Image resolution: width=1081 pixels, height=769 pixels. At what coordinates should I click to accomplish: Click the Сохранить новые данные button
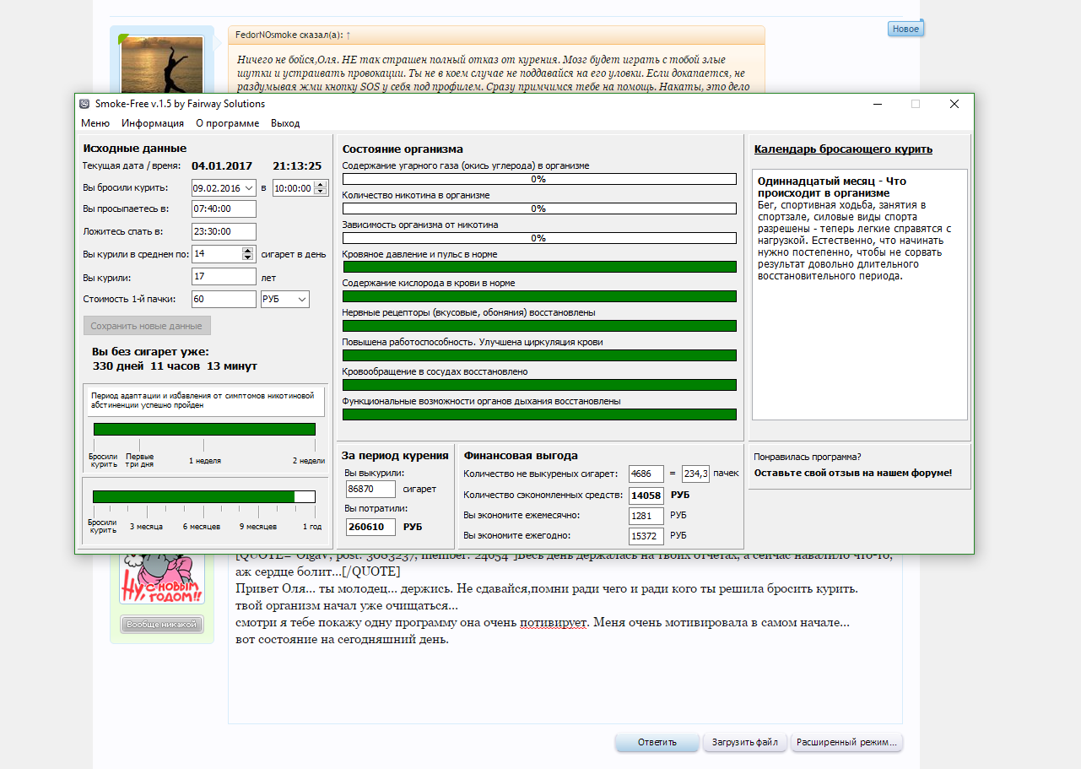pyautogui.click(x=146, y=326)
